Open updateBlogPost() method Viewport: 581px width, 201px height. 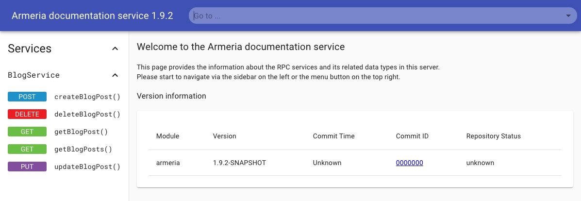(87, 167)
